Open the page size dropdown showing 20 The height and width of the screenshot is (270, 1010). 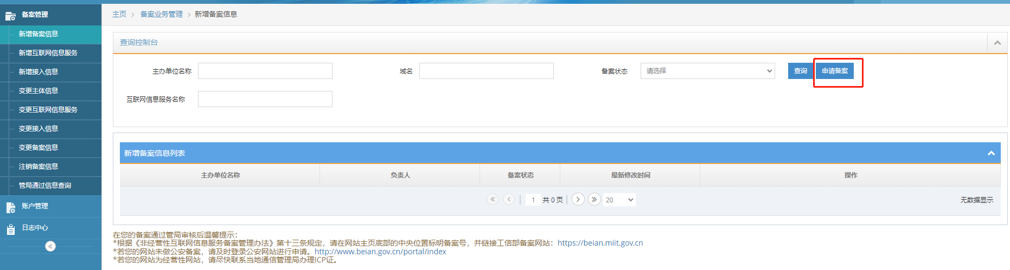[x=619, y=200]
